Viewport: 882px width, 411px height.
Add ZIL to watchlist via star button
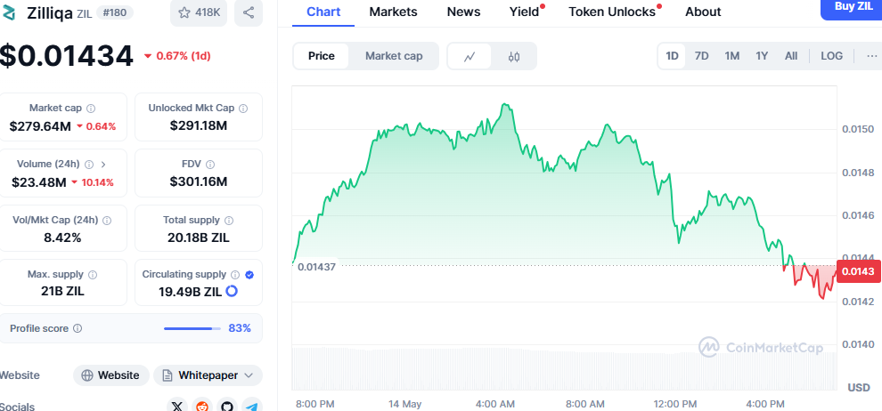tap(199, 12)
